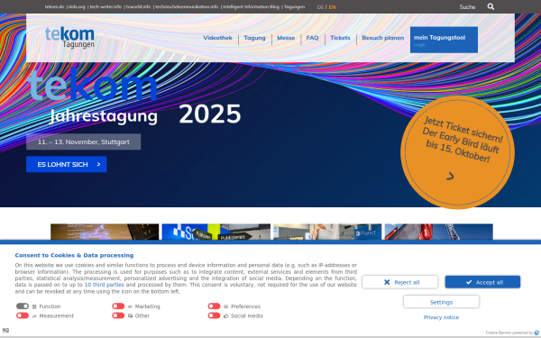This screenshot has width=541, height=338.
Task: Open the iirds.org top link
Action: click(77, 6)
